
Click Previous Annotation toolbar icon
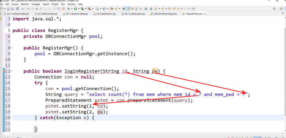pyautogui.click(x=163, y=9)
